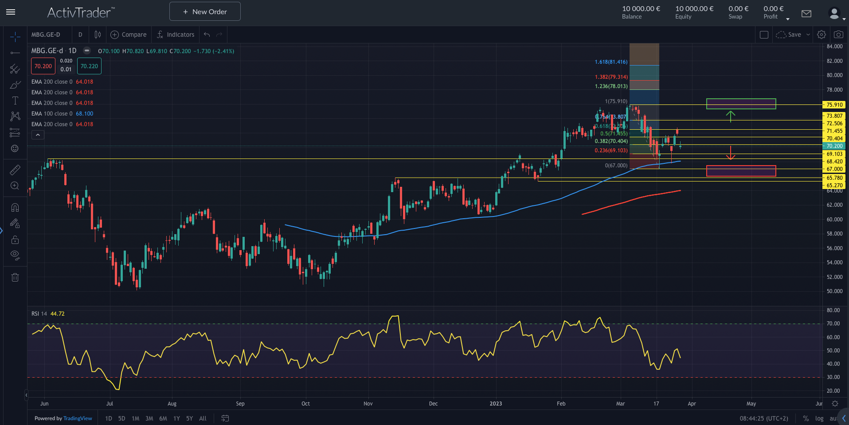Choose the Text annotation tool
This screenshot has width=849, height=425.
(x=15, y=100)
